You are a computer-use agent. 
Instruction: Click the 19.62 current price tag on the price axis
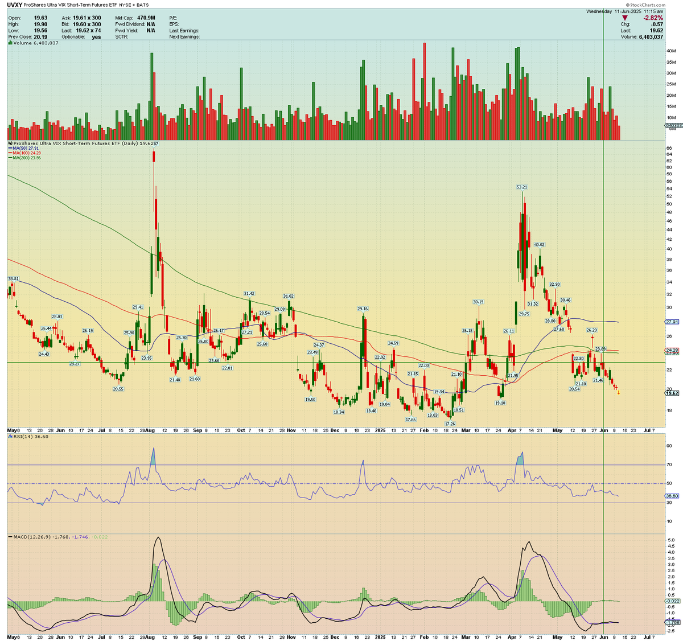click(x=671, y=393)
